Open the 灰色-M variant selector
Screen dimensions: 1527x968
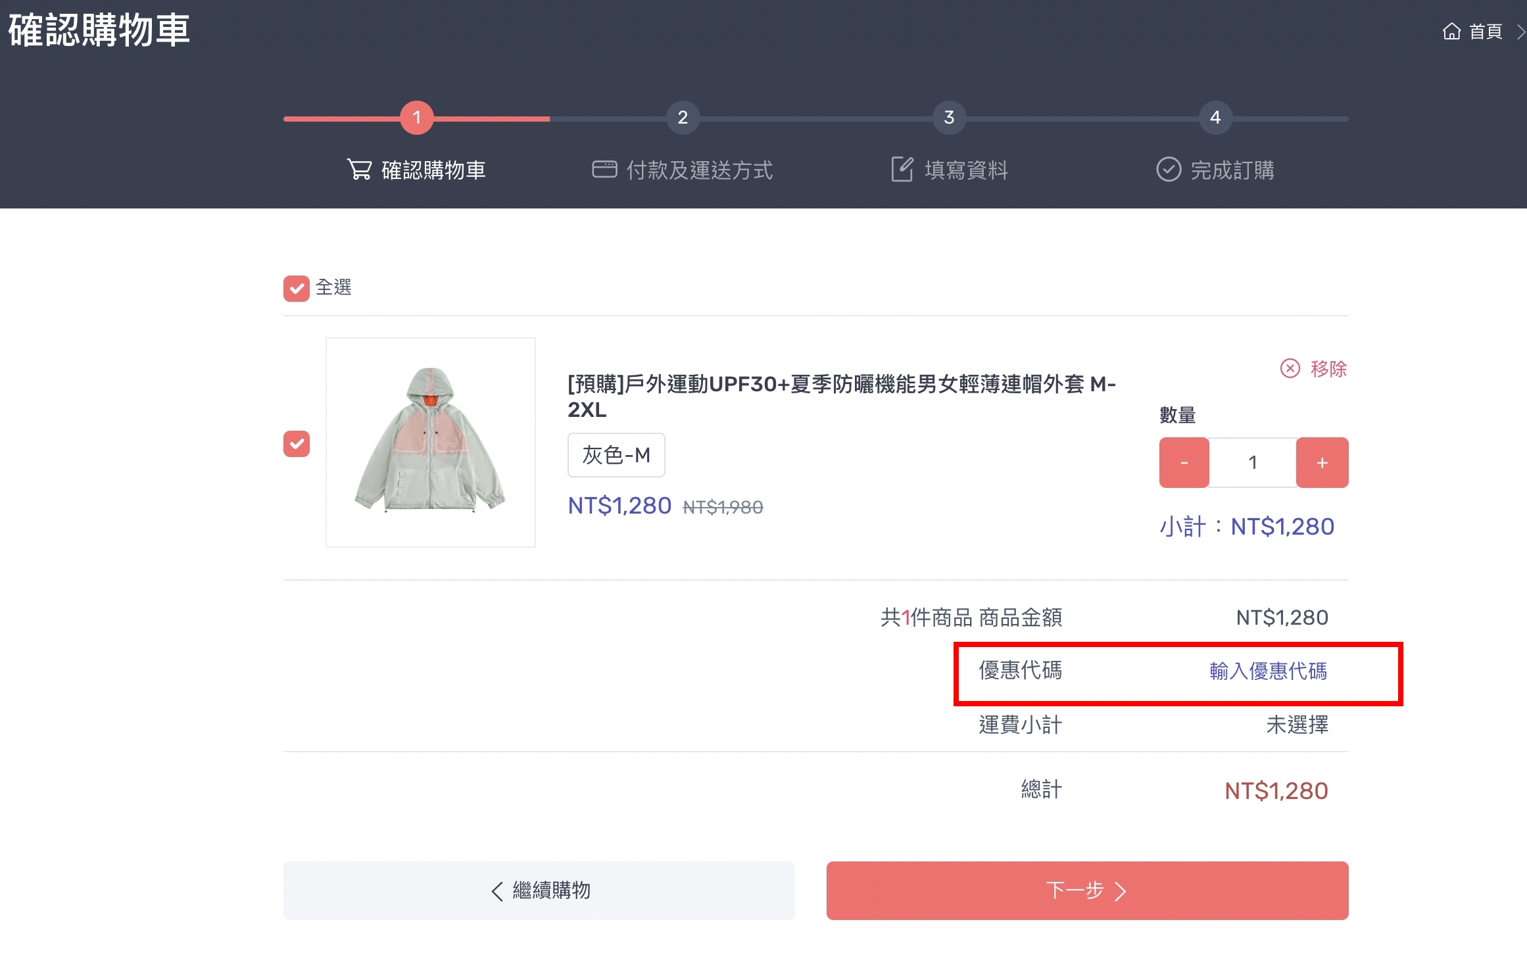click(x=616, y=455)
